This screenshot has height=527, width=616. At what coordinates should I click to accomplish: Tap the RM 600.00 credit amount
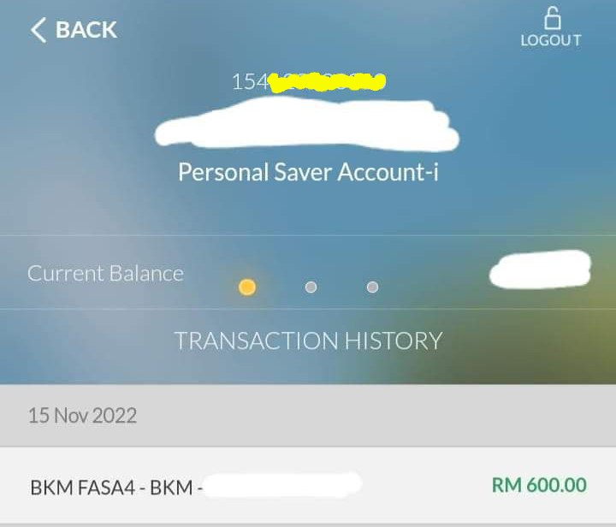539,485
